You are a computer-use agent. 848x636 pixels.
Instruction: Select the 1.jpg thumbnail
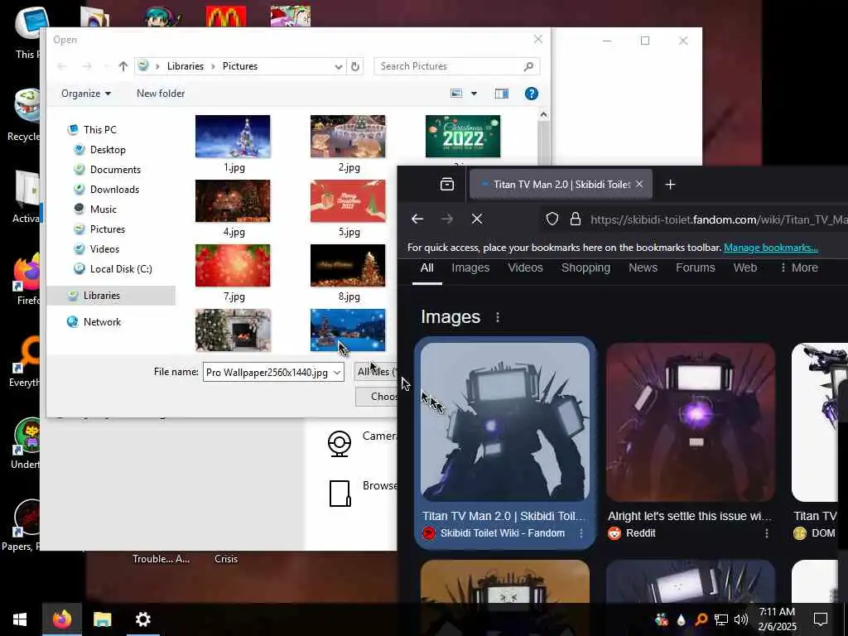pyautogui.click(x=233, y=137)
